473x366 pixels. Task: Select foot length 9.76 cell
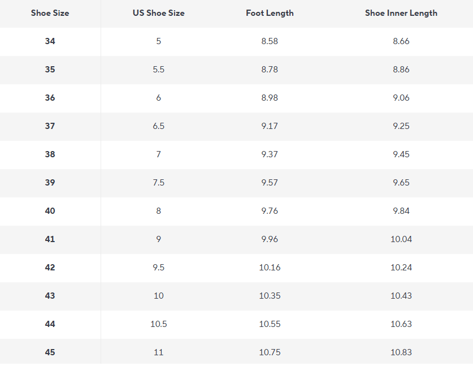point(270,211)
